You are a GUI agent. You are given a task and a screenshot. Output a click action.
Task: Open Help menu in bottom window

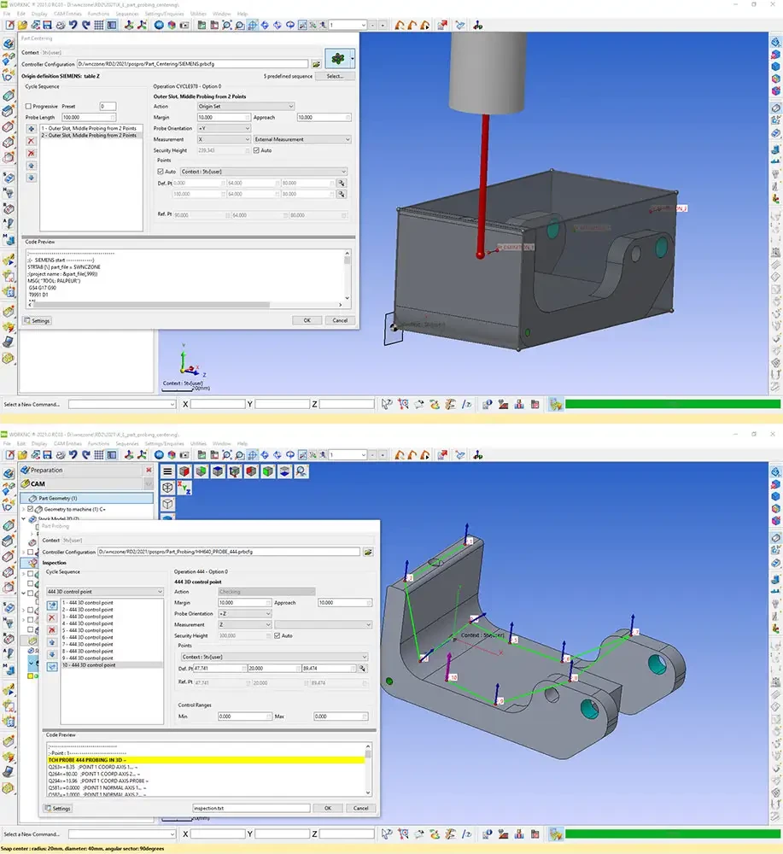tap(242, 443)
